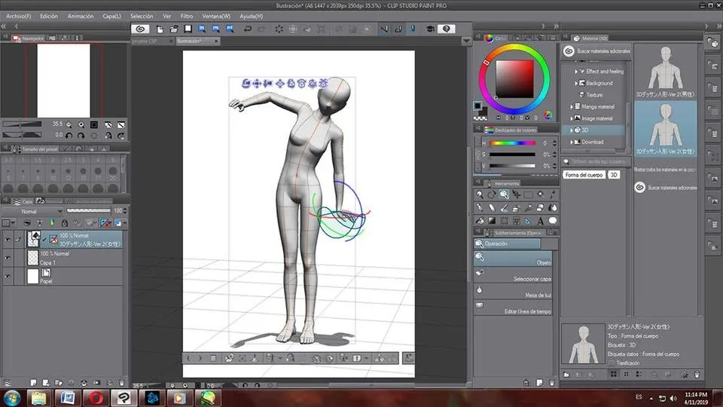Select the Text tool in the tool palette
Viewport: 723px width, 407px height.
click(541, 220)
